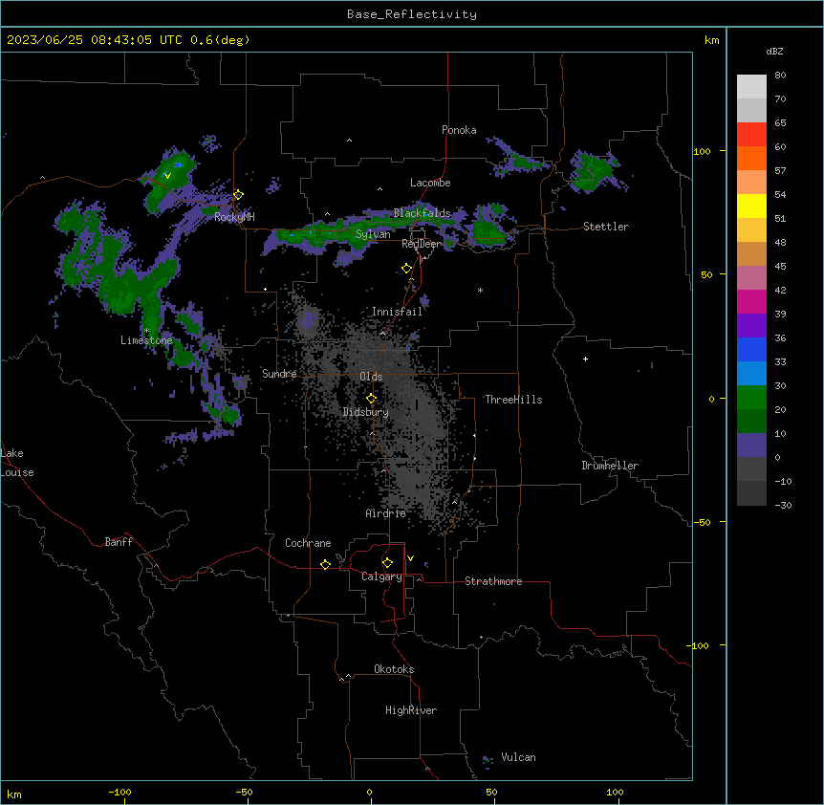The height and width of the screenshot is (805, 824).
Task: Click the slate purple 0-10 dBZ legend swatch
Action: click(751, 446)
